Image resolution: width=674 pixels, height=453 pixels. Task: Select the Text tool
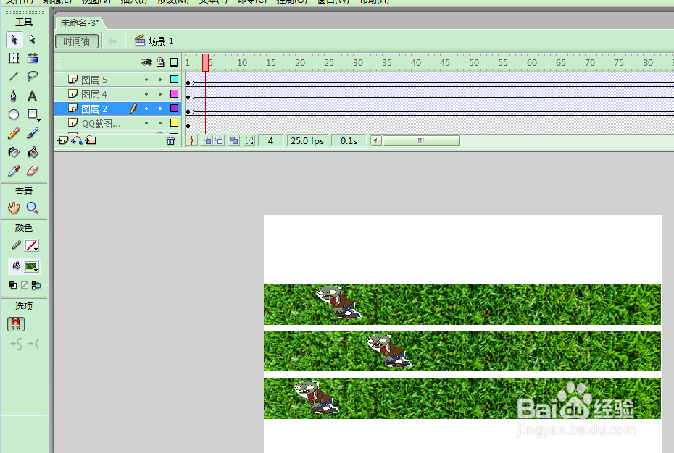point(32,96)
